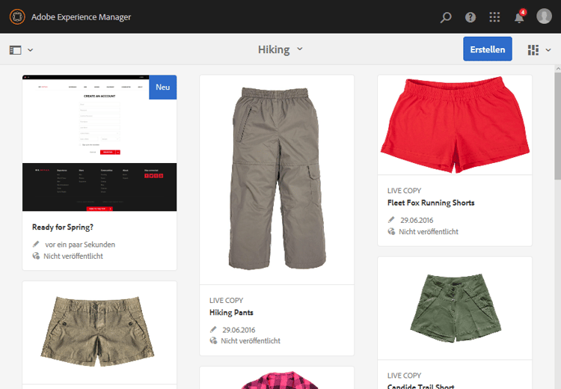Screen dimensions: 561x389
Task: Click the Adobe Experience Manager title text
Action: (x=82, y=17)
